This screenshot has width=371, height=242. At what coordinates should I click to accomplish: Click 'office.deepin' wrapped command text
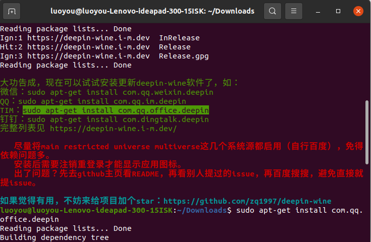pos(29,219)
